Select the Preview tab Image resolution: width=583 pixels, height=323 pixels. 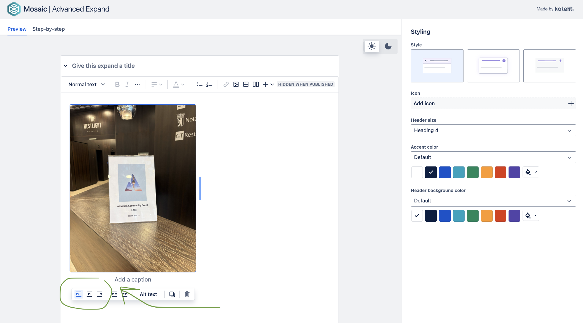[x=17, y=29]
